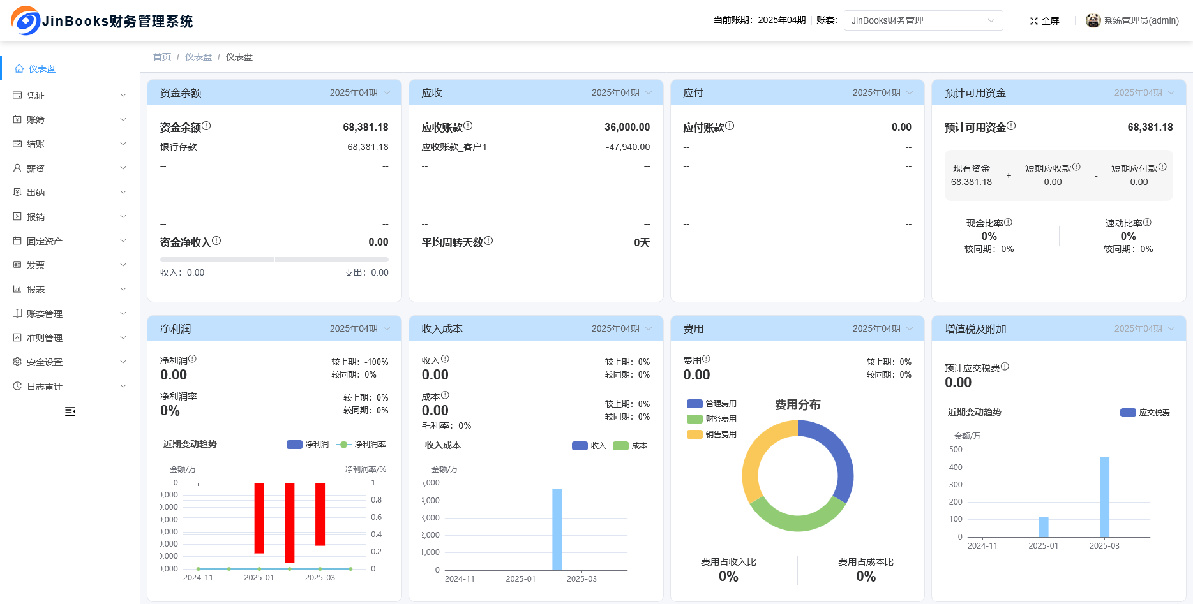Open the 固定资产 fixed assets module icon
Screen dimensions: 1193x604
17,240
